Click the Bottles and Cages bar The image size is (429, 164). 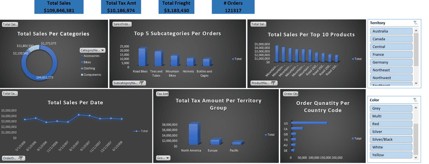coord(207,62)
